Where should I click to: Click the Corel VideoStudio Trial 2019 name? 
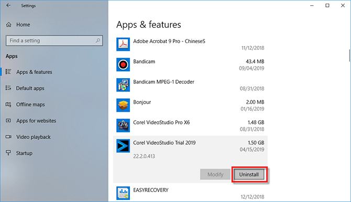tap(164, 143)
